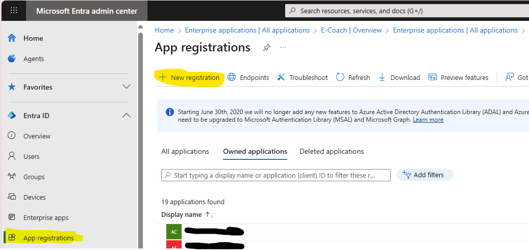Click the Display name column header
This screenshot has height=250, width=529.
tap(182, 215)
